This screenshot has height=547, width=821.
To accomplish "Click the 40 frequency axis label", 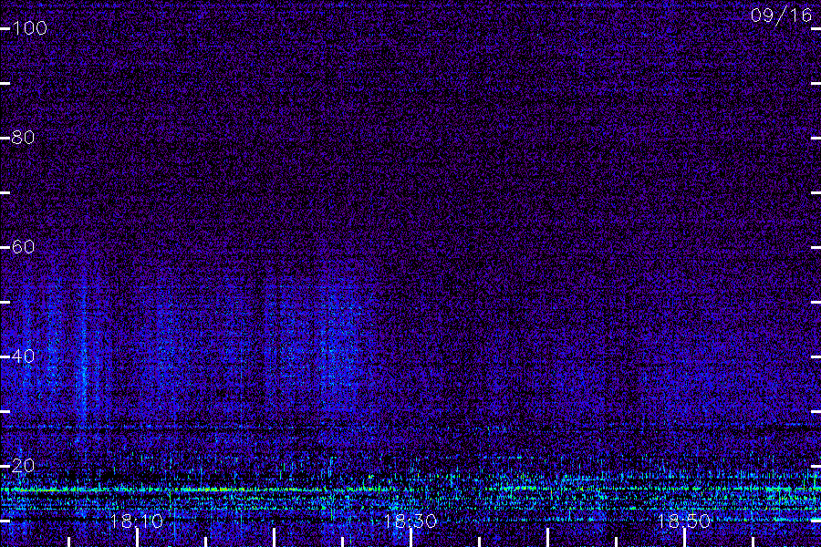I will click(x=23, y=356).
